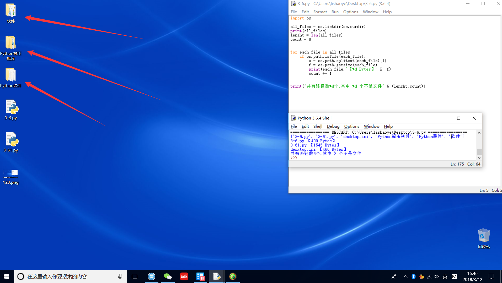Toggle the muted volume icon in tray

(x=437, y=276)
